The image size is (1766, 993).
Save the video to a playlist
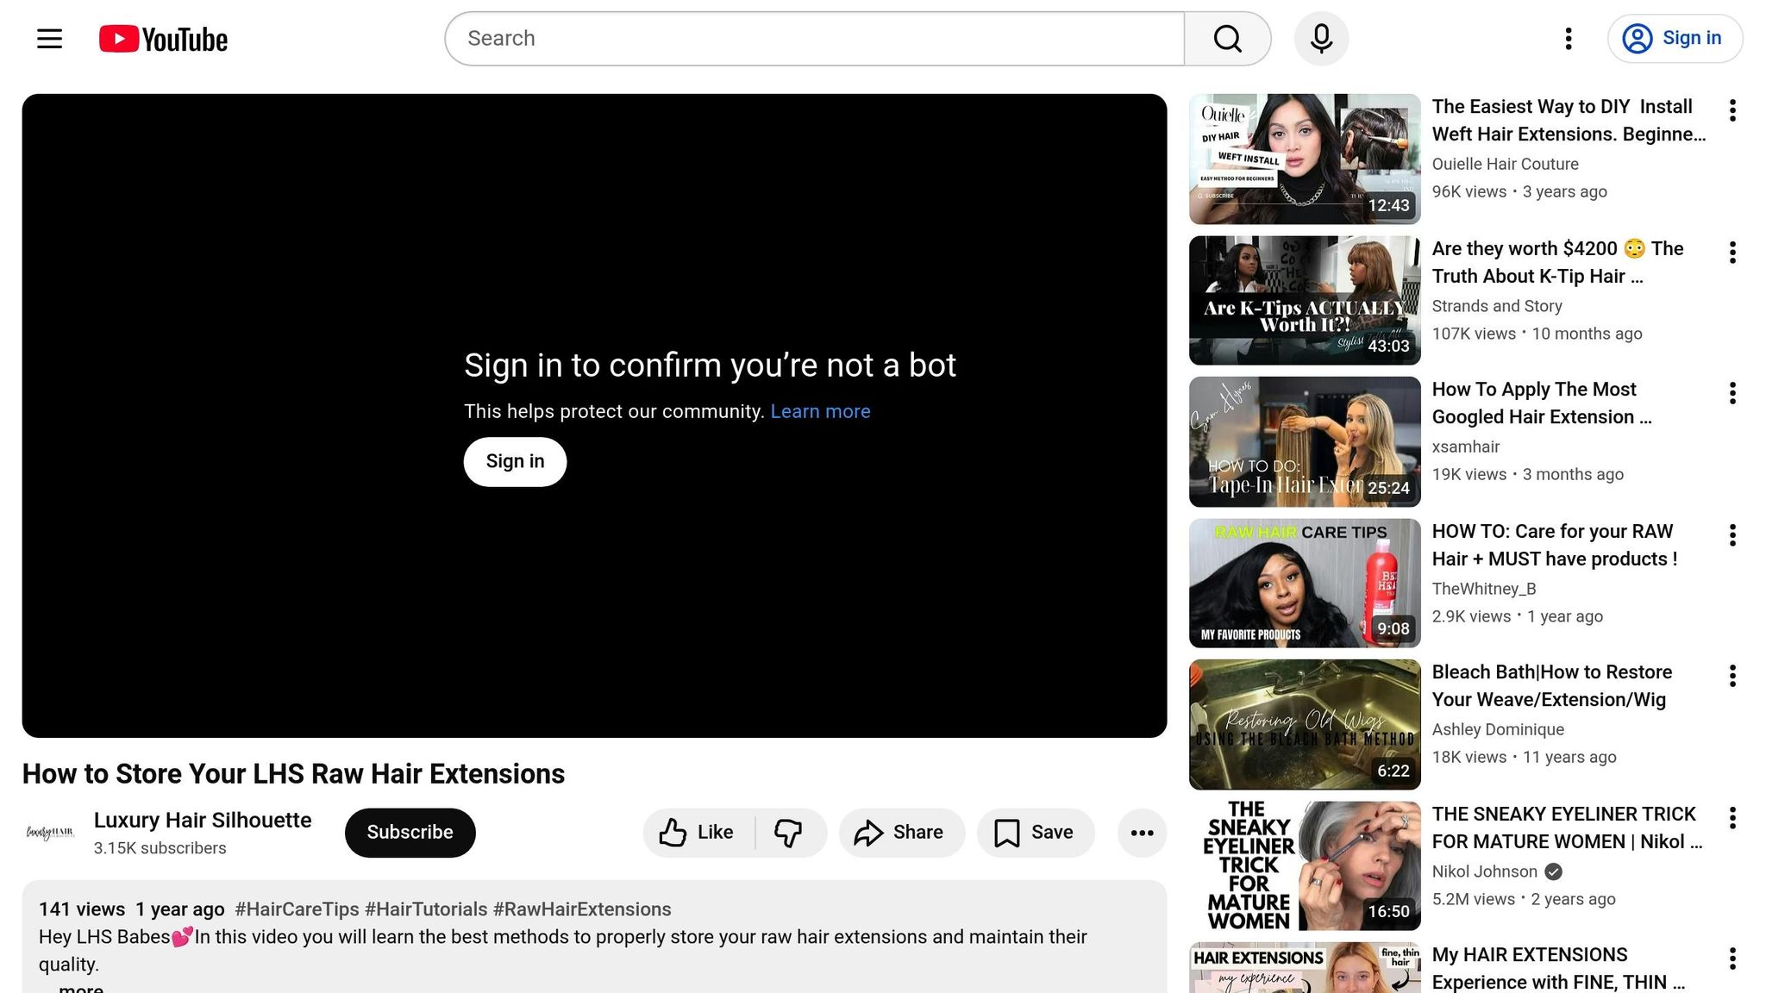(1036, 833)
